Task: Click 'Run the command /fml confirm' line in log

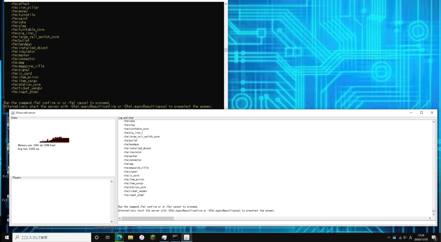Action: click(x=158, y=207)
